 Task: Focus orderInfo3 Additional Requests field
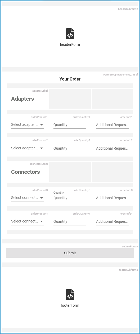pos(112,198)
